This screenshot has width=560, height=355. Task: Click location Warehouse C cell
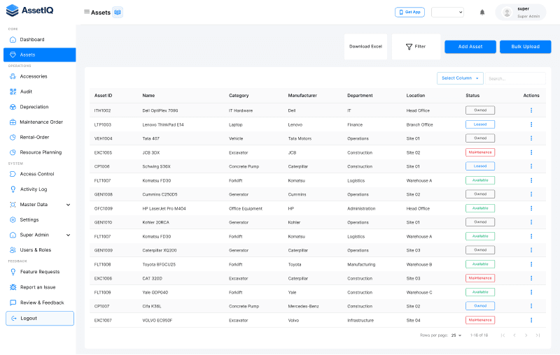[419, 292]
